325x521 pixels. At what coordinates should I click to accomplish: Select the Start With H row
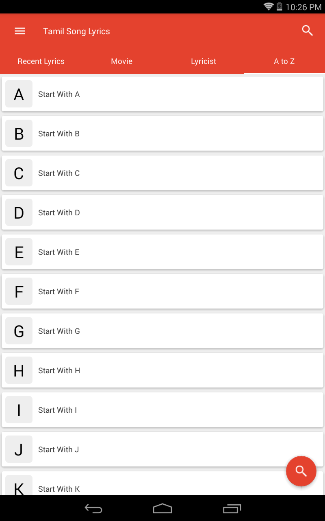click(x=162, y=371)
